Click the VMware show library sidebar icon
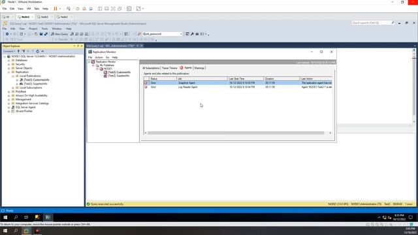 point(100,8)
